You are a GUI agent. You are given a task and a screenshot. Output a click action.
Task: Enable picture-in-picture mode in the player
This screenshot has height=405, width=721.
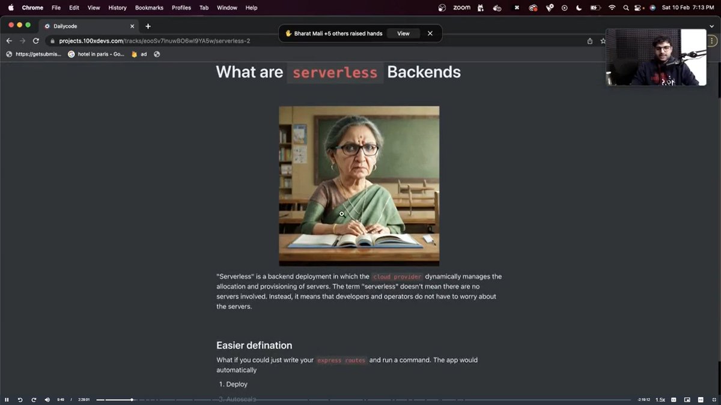tap(687, 400)
